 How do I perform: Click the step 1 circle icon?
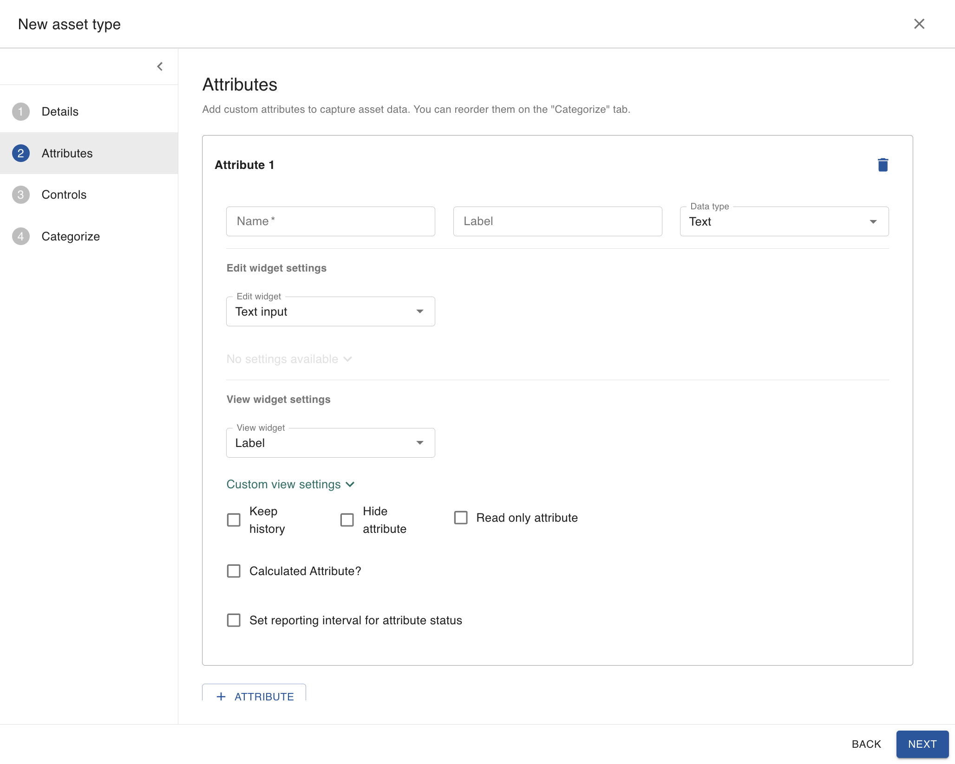tap(21, 111)
